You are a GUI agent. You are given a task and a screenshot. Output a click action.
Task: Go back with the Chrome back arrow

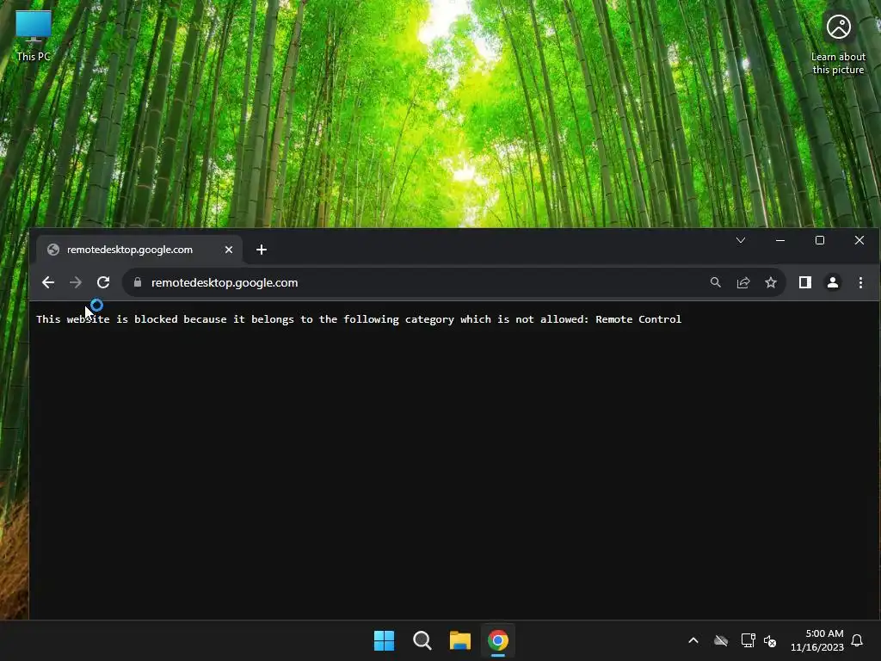point(48,282)
